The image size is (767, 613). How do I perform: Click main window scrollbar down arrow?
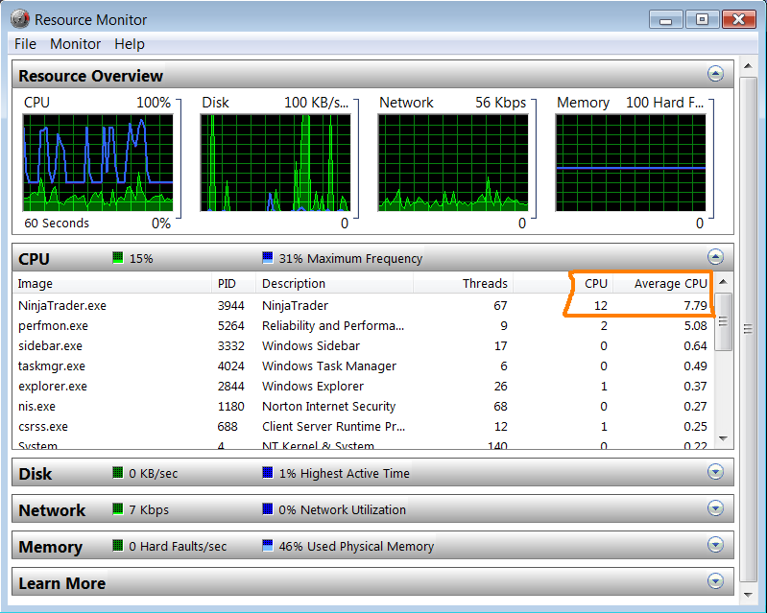[748, 595]
